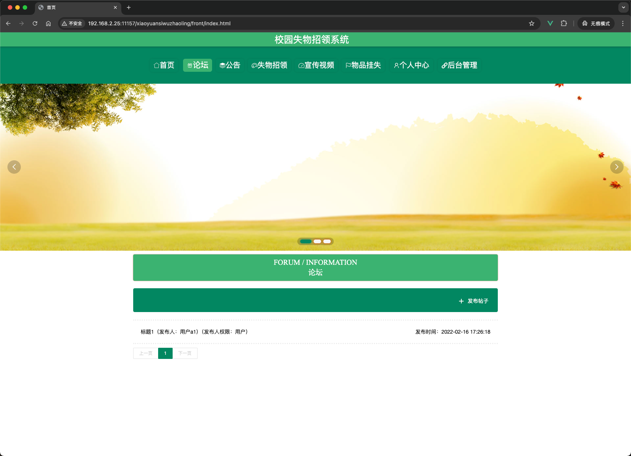Viewport: 631px width, 456px height.
Task: Open the browser home icon
Action: (x=48, y=23)
